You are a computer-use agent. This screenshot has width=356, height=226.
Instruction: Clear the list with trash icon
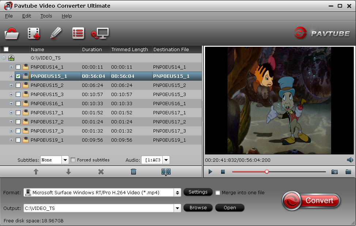click(133, 172)
